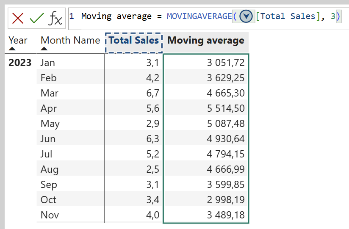The image size is (349, 229).
Task: Click the Total Sales value 4,2 for Feb
Action: pyautogui.click(x=152, y=78)
